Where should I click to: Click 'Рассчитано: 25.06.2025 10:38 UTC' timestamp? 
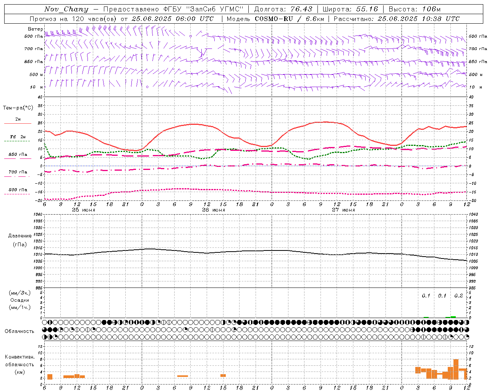click(397, 19)
